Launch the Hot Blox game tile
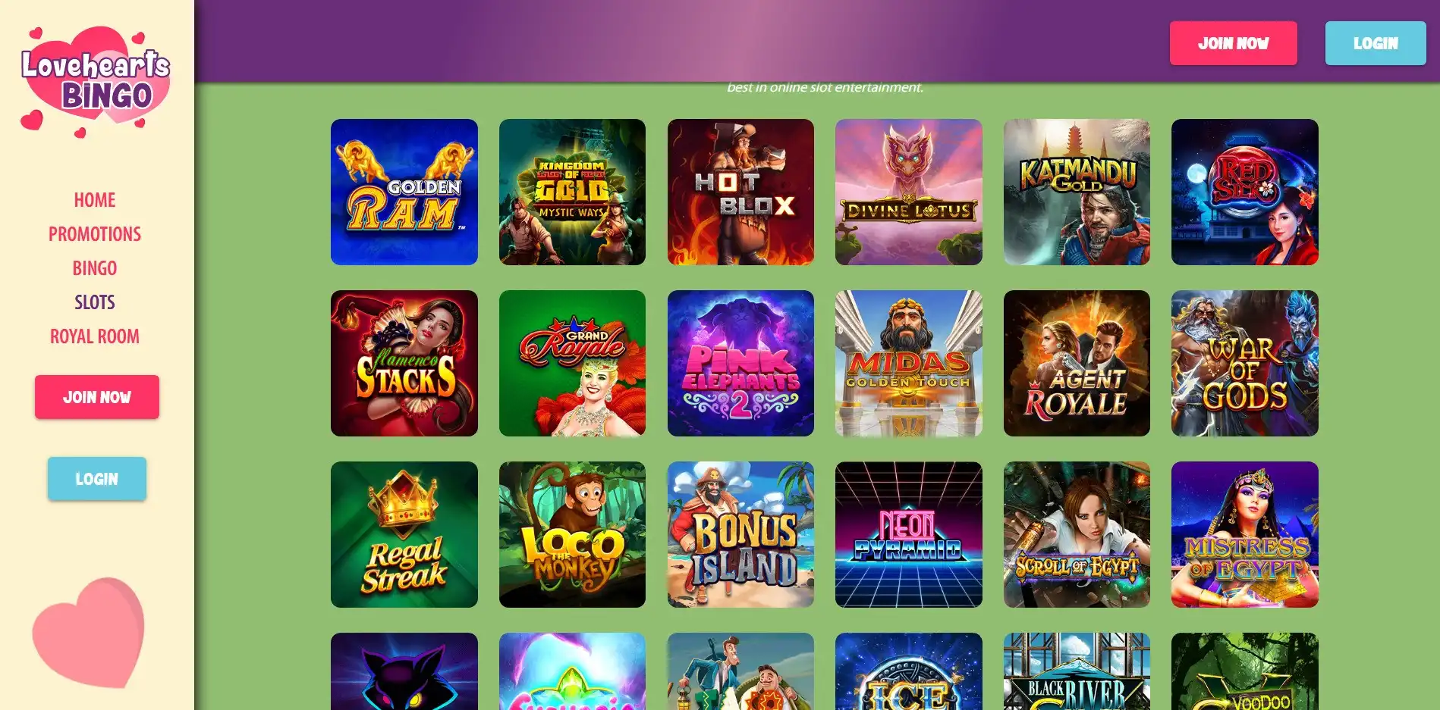This screenshot has width=1440, height=710. click(740, 192)
